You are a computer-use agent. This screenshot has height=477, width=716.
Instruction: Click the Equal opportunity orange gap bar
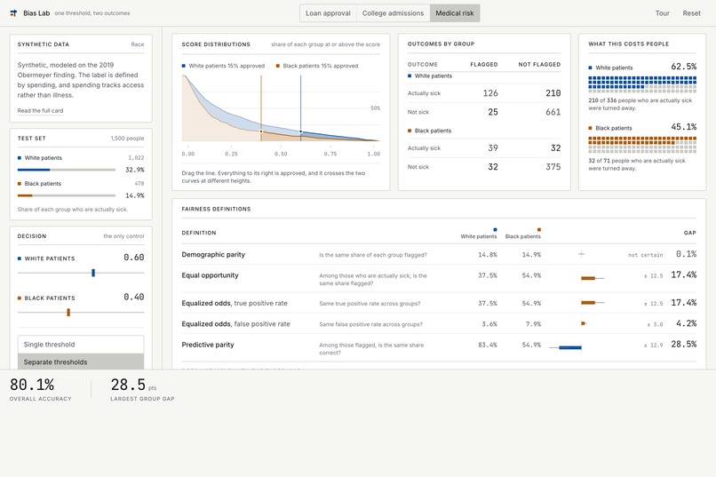pyautogui.click(x=588, y=278)
